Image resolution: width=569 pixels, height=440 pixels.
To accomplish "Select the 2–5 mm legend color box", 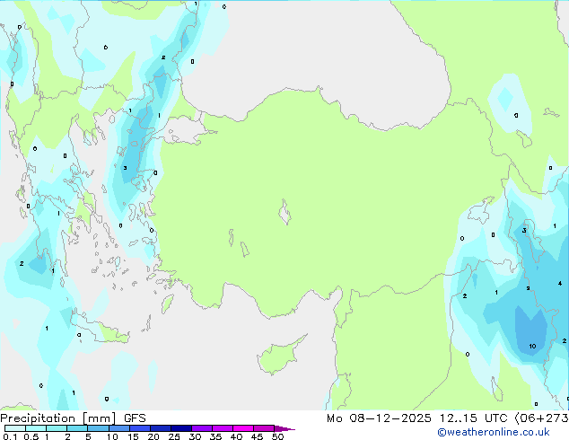I will pos(77,428).
